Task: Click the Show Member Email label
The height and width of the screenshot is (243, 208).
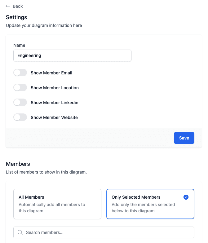Action: click(51, 73)
